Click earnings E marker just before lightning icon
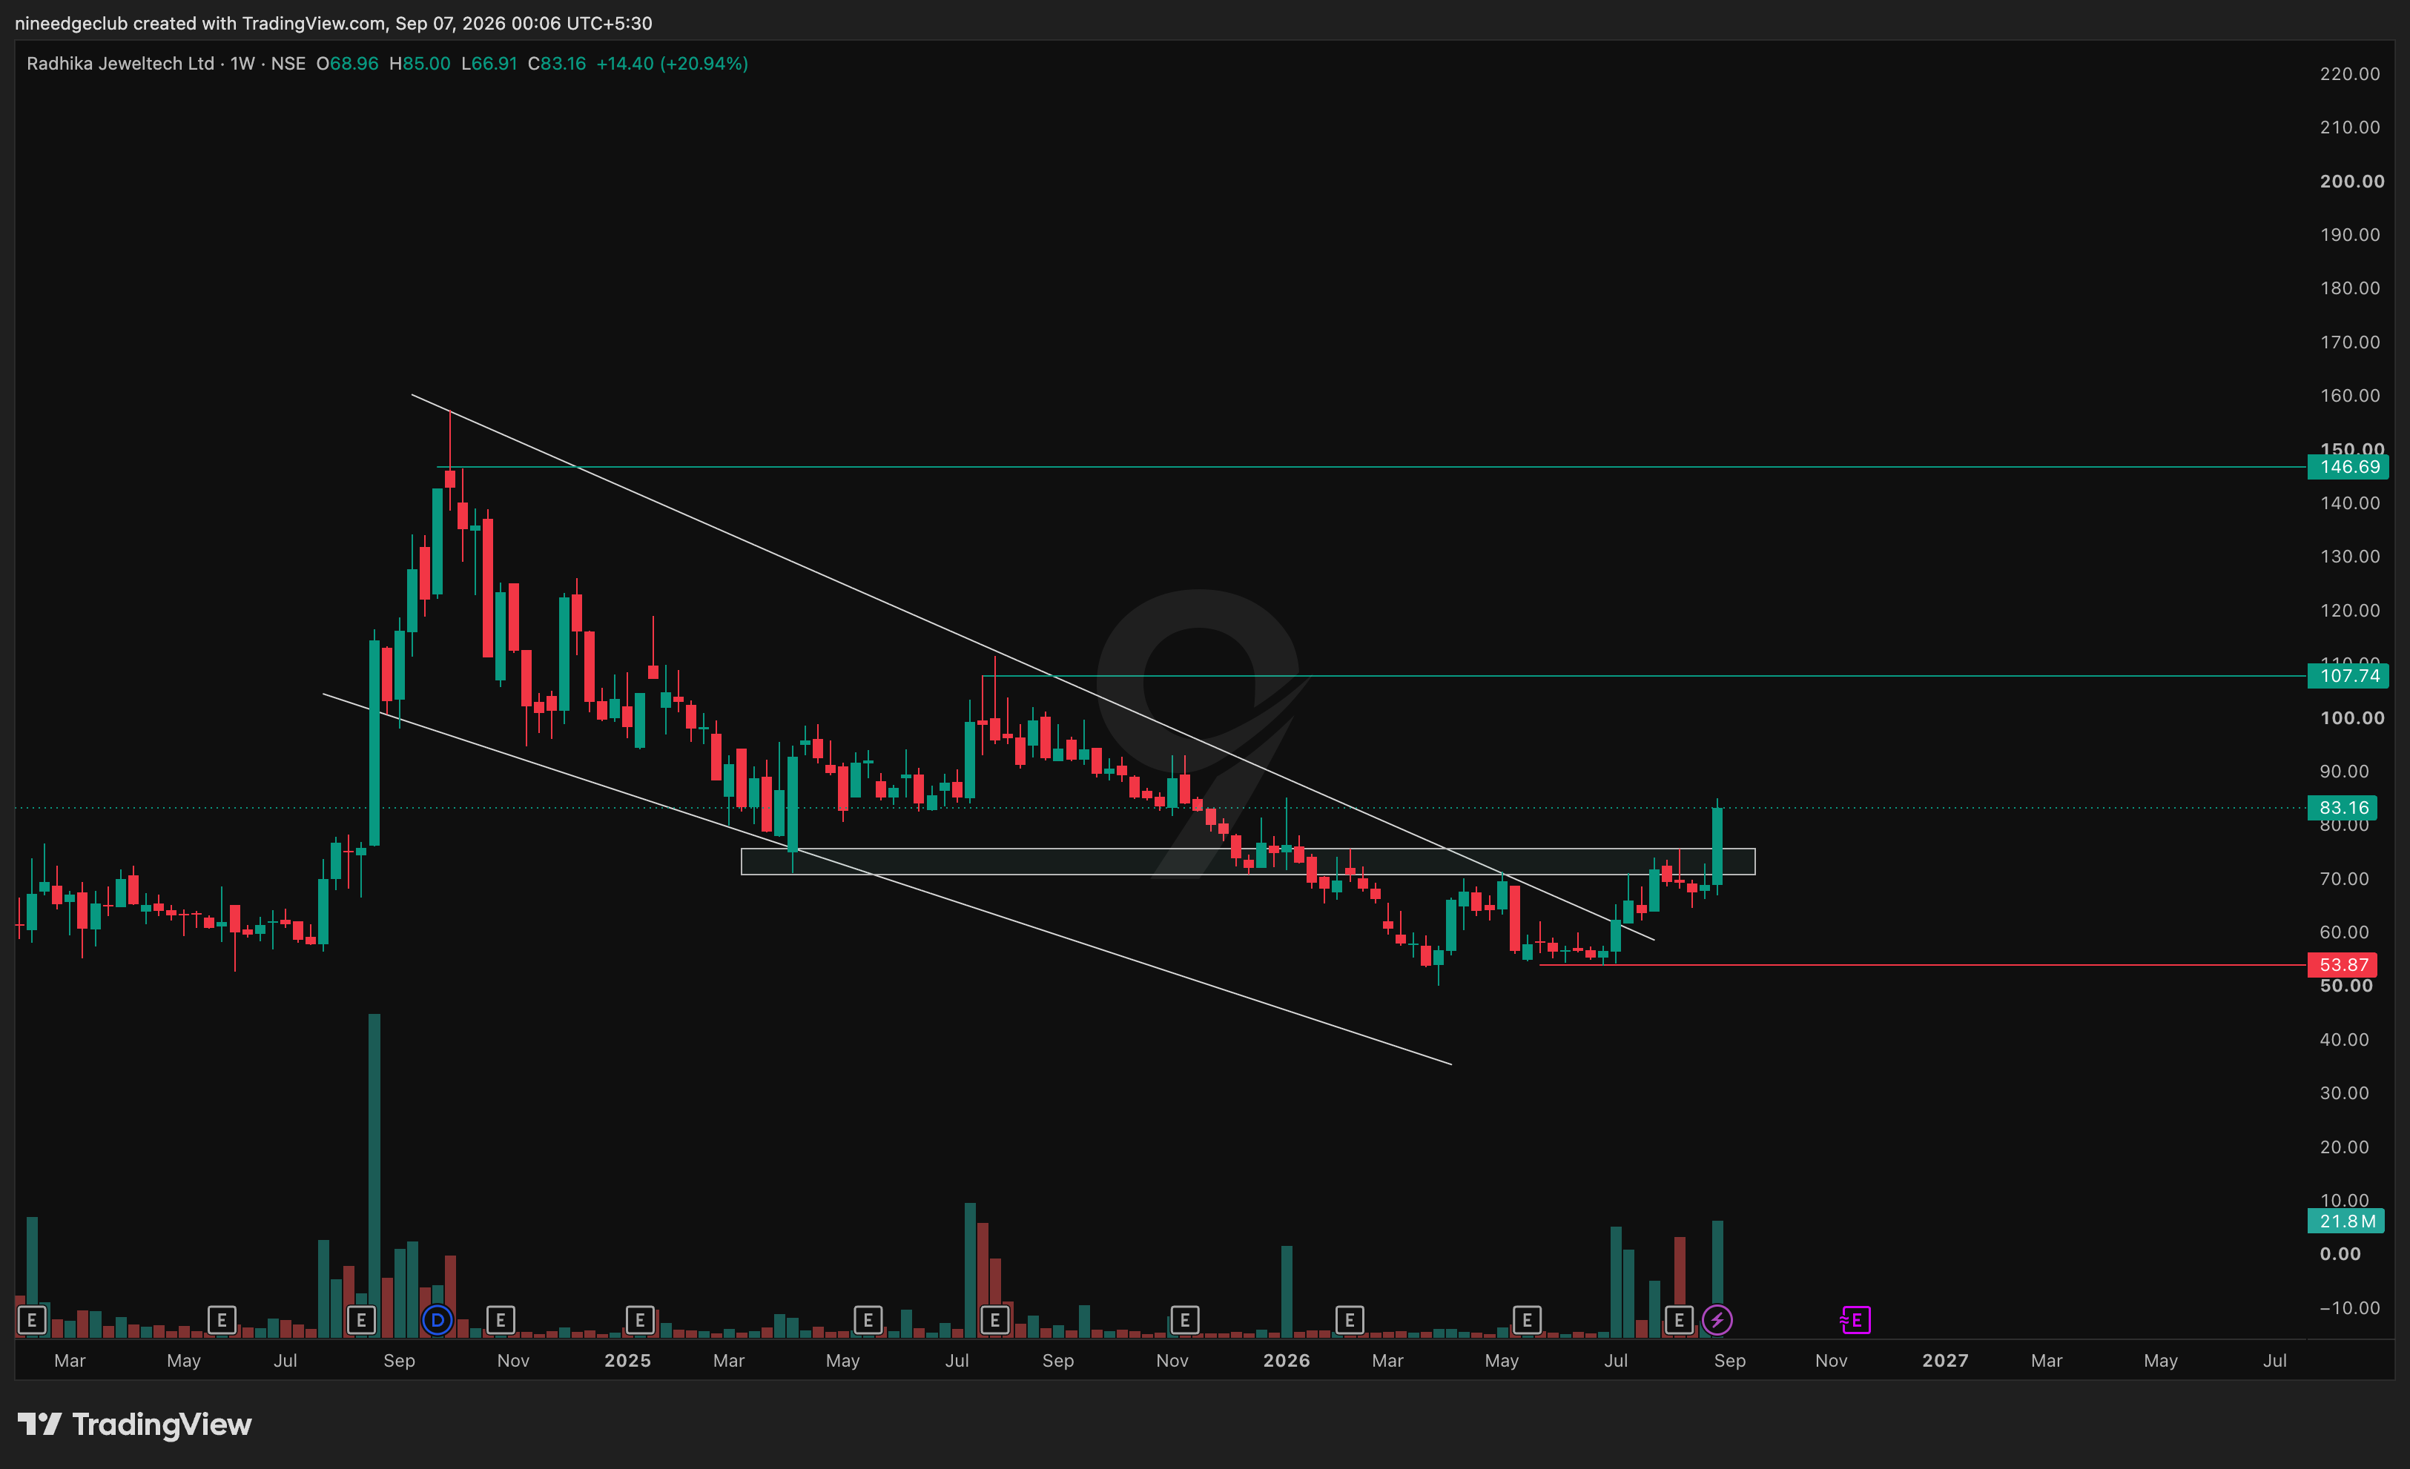2410x1469 pixels. pyautogui.click(x=1680, y=1321)
